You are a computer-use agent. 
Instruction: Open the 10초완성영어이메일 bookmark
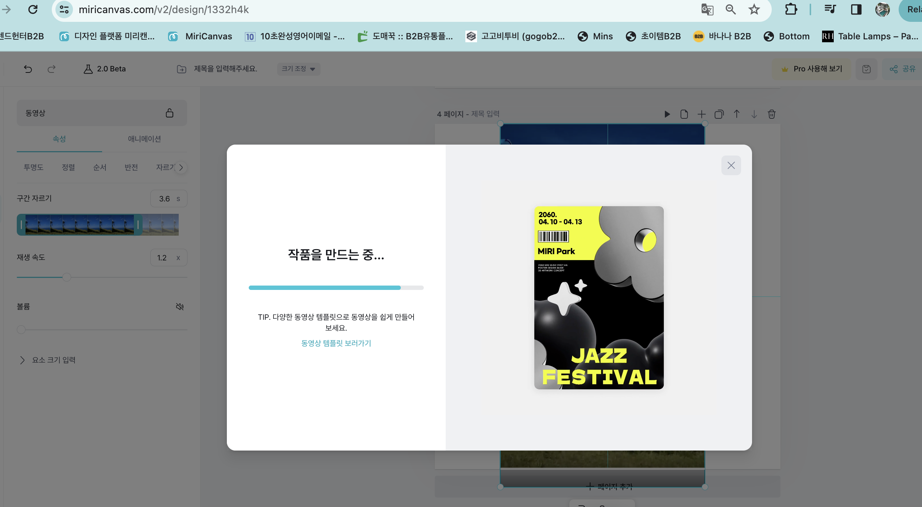tap(295, 36)
